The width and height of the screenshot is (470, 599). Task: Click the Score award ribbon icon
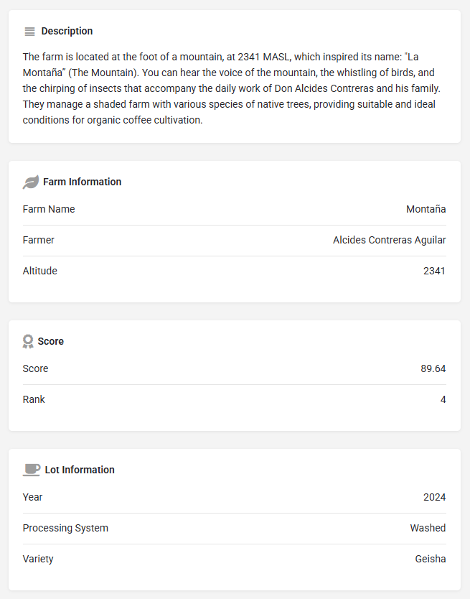coord(28,341)
